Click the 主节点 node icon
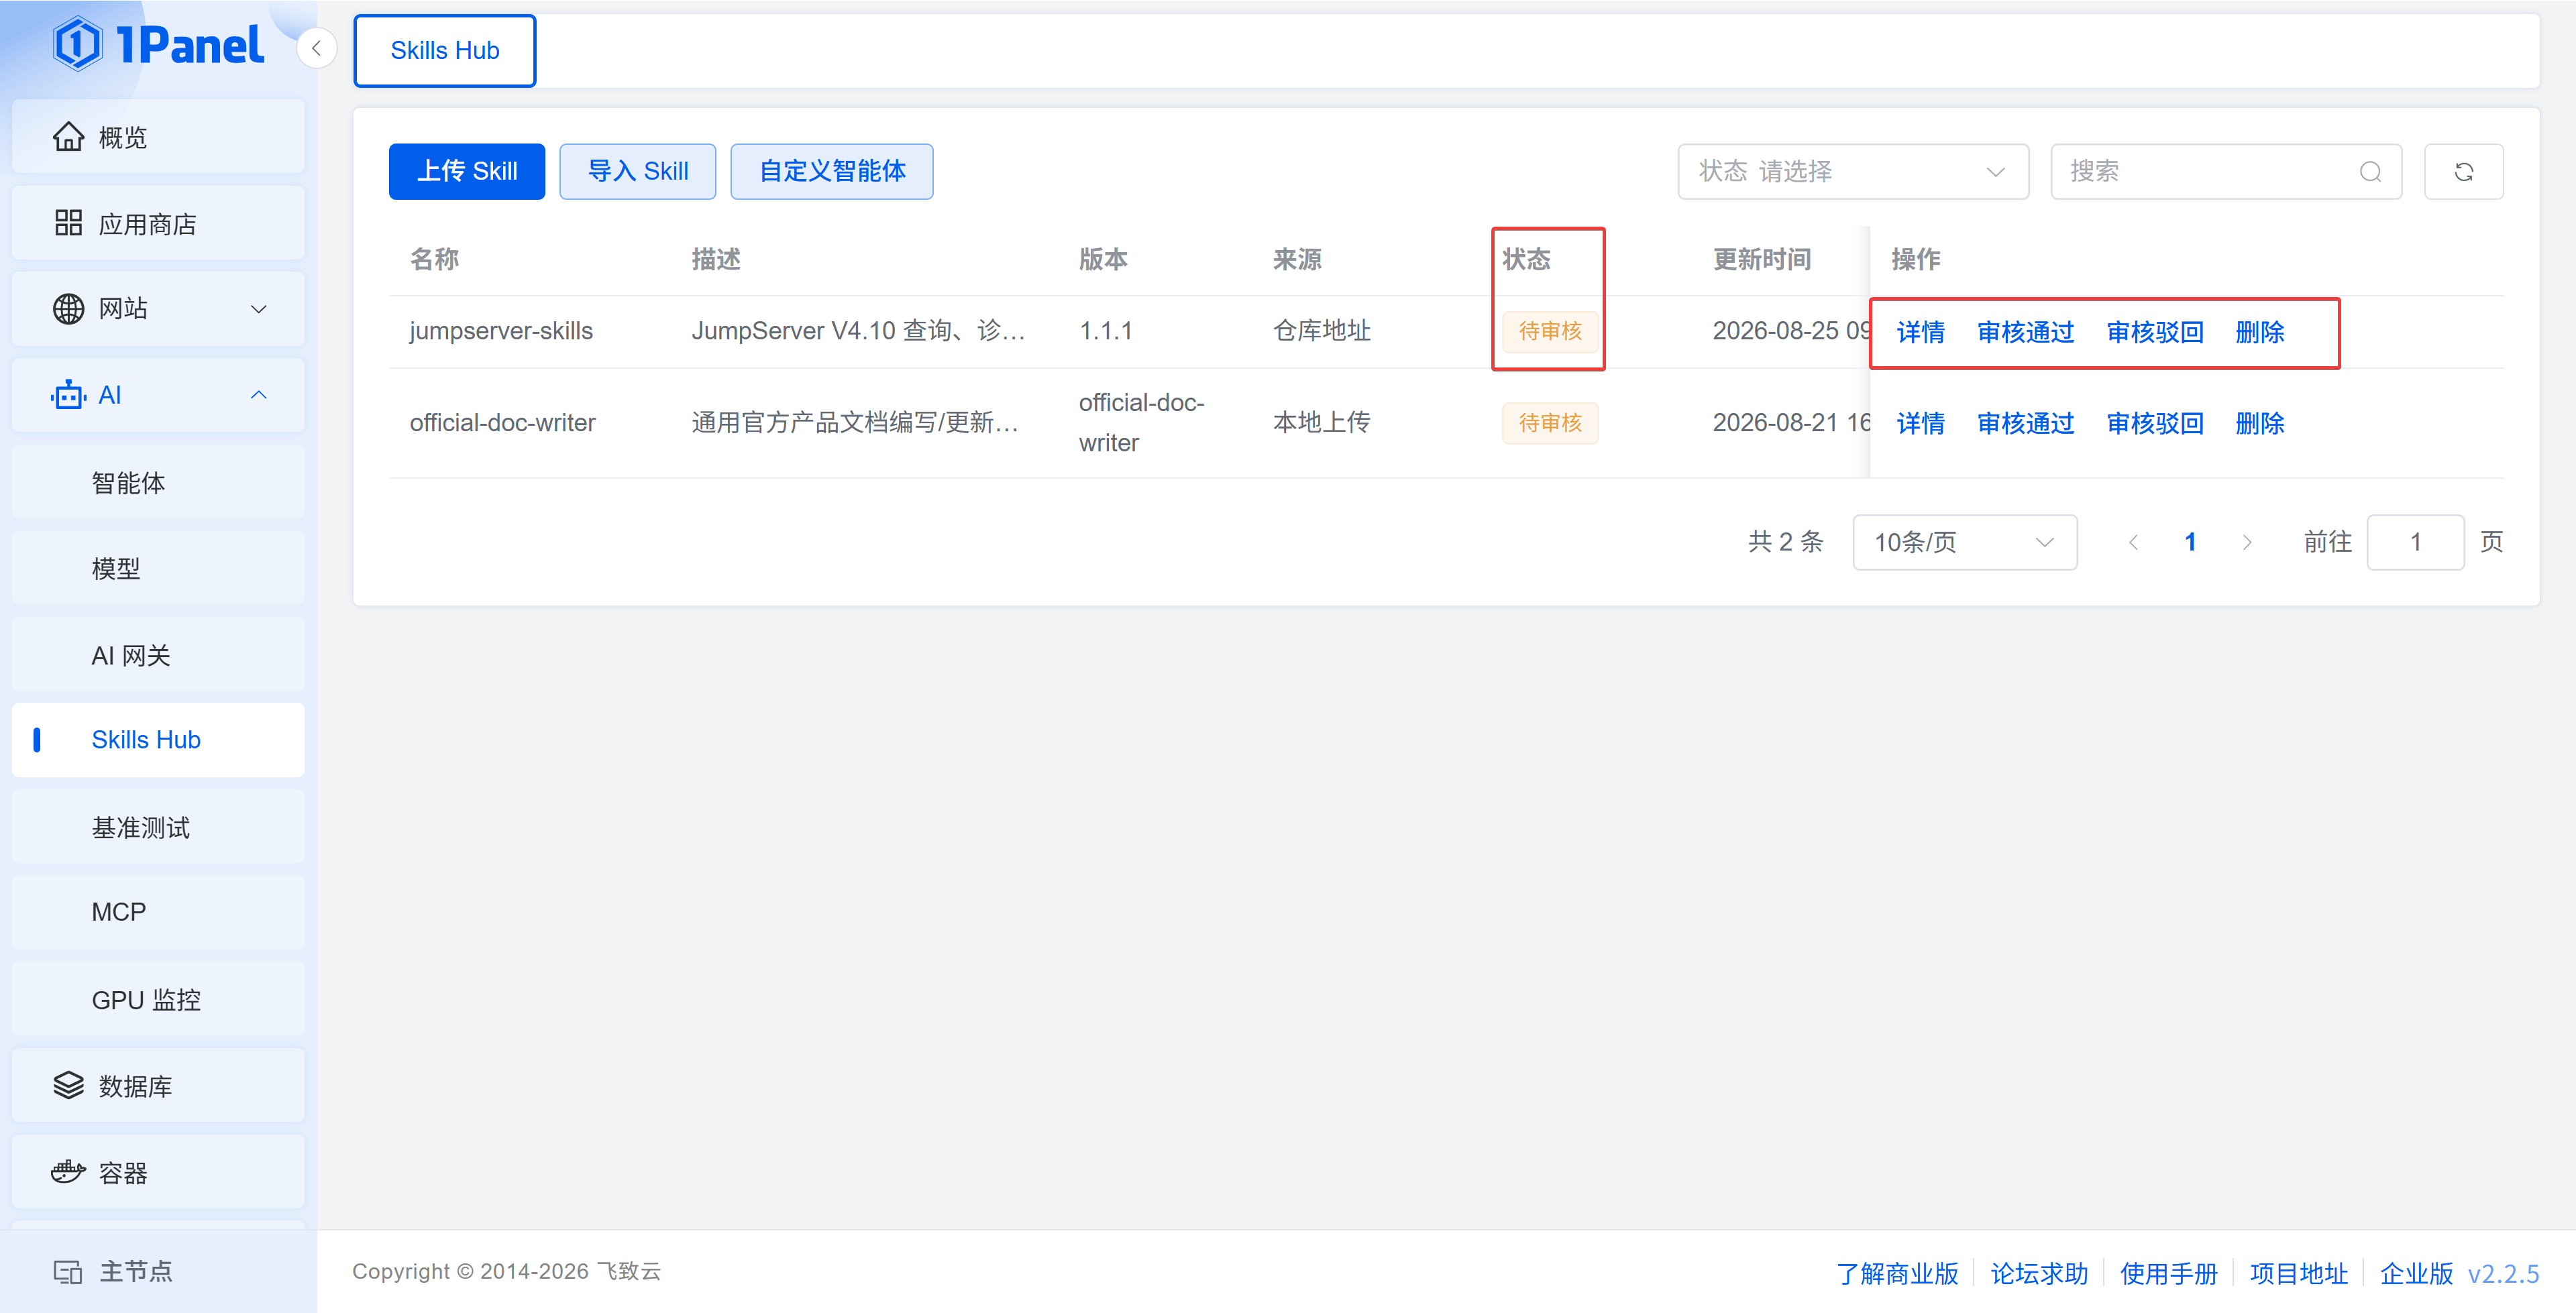This screenshot has height=1313, width=2576. point(68,1271)
